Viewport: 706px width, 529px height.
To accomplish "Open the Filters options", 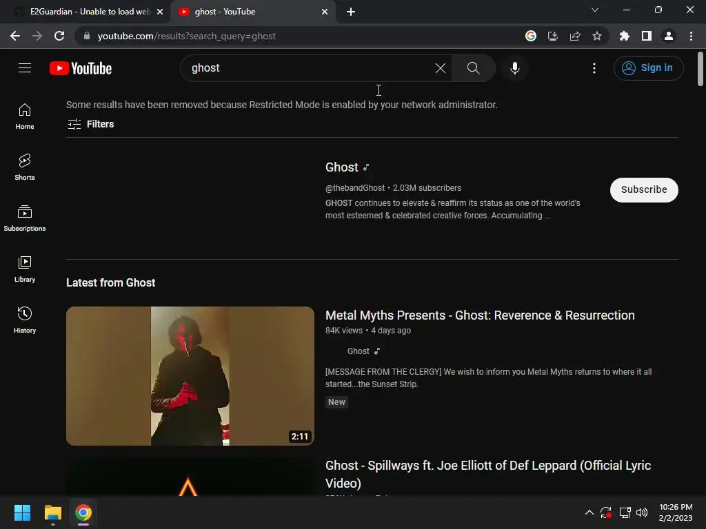I will click(x=90, y=124).
